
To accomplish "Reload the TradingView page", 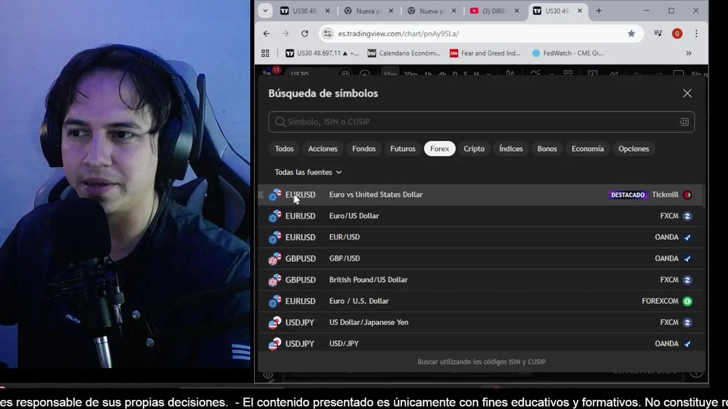I will point(305,34).
